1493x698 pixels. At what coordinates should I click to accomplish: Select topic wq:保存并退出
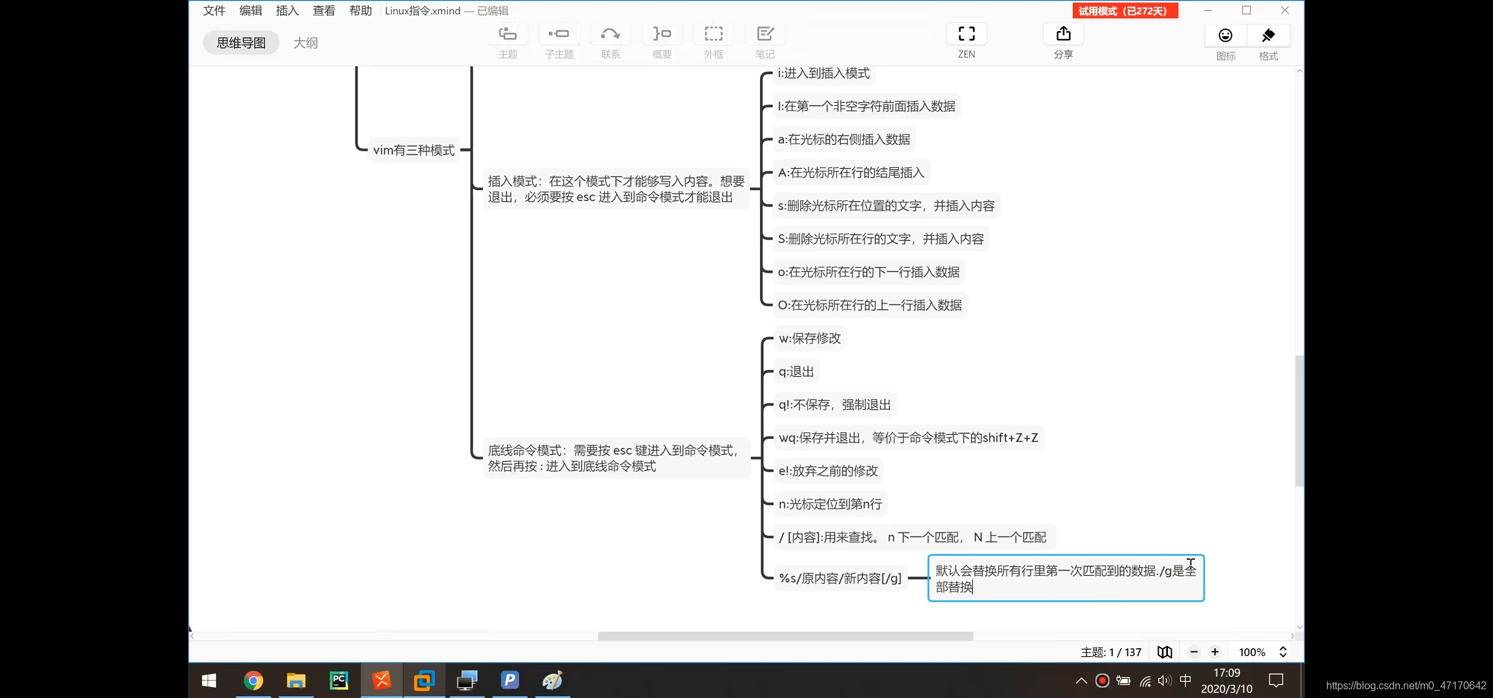tap(908, 438)
